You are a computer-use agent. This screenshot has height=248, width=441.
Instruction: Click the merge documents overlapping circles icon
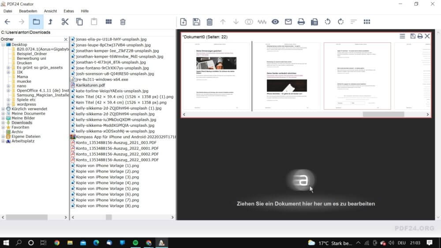coord(249,22)
